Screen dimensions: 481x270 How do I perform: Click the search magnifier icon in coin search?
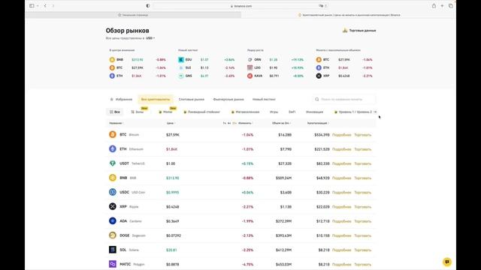tap(317, 99)
